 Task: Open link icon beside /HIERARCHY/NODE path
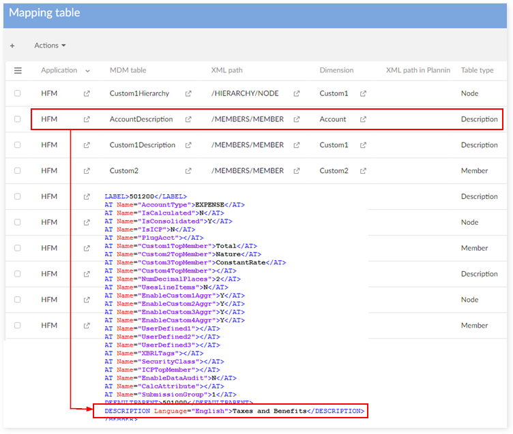(297, 93)
